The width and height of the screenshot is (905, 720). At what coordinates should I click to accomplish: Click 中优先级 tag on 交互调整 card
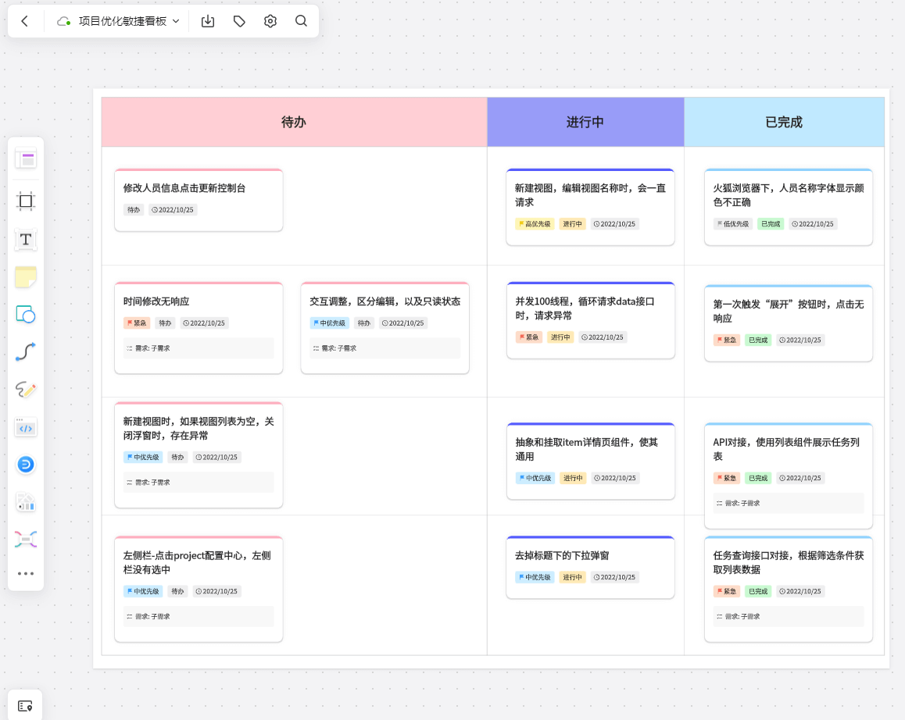coord(329,323)
